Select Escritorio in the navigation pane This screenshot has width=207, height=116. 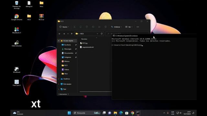click(68, 45)
